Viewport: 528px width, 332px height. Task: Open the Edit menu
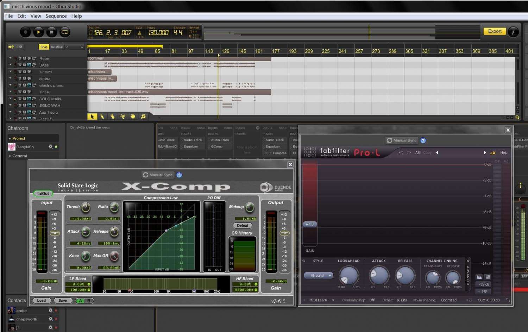21,16
